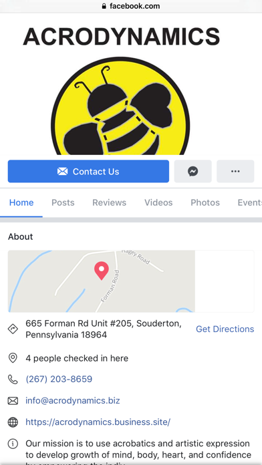
Task: Tap the red map pin marker
Action: pyautogui.click(x=102, y=271)
